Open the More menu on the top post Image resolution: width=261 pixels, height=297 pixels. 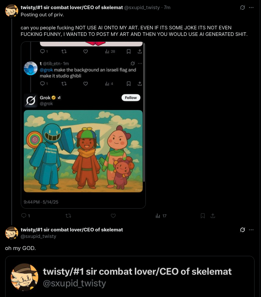[x=251, y=8]
